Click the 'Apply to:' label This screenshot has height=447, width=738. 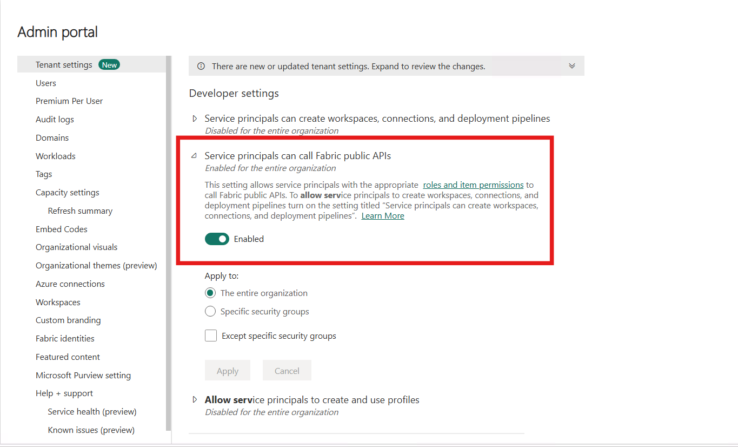[x=222, y=276]
